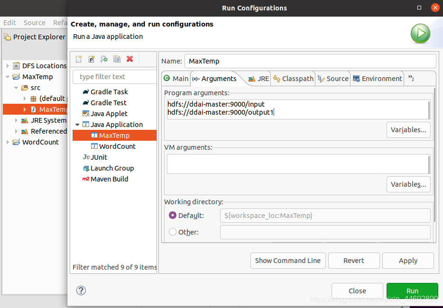This screenshot has height=308, width=443.
Task: Expand DFS Locations in Project Explorer
Action: [8, 66]
